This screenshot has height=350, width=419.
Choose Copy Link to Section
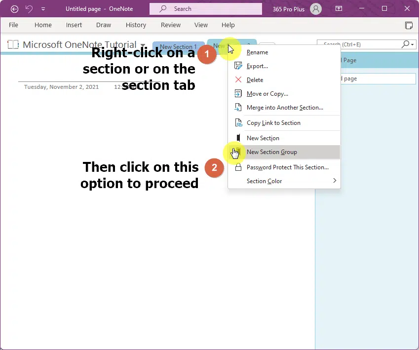point(284,123)
